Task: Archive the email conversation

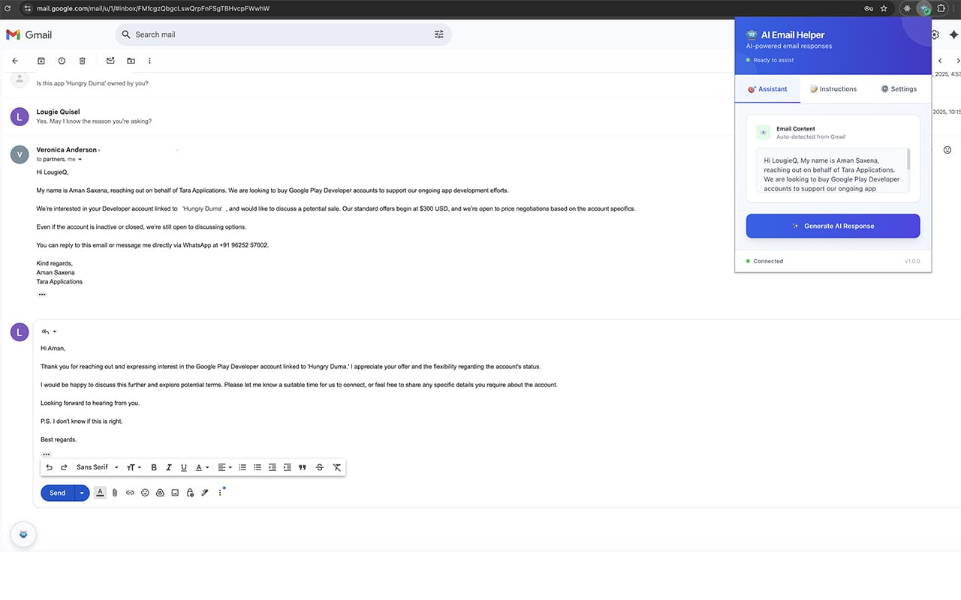Action: (41, 61)
